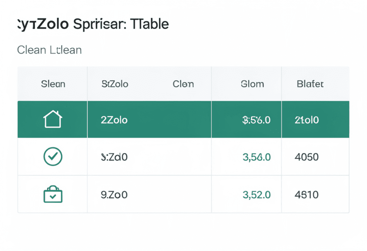The height and width of the screenshot is (251, 367).
Task: Click the S:Zolo column header
Action: click(x=115, y=84)
